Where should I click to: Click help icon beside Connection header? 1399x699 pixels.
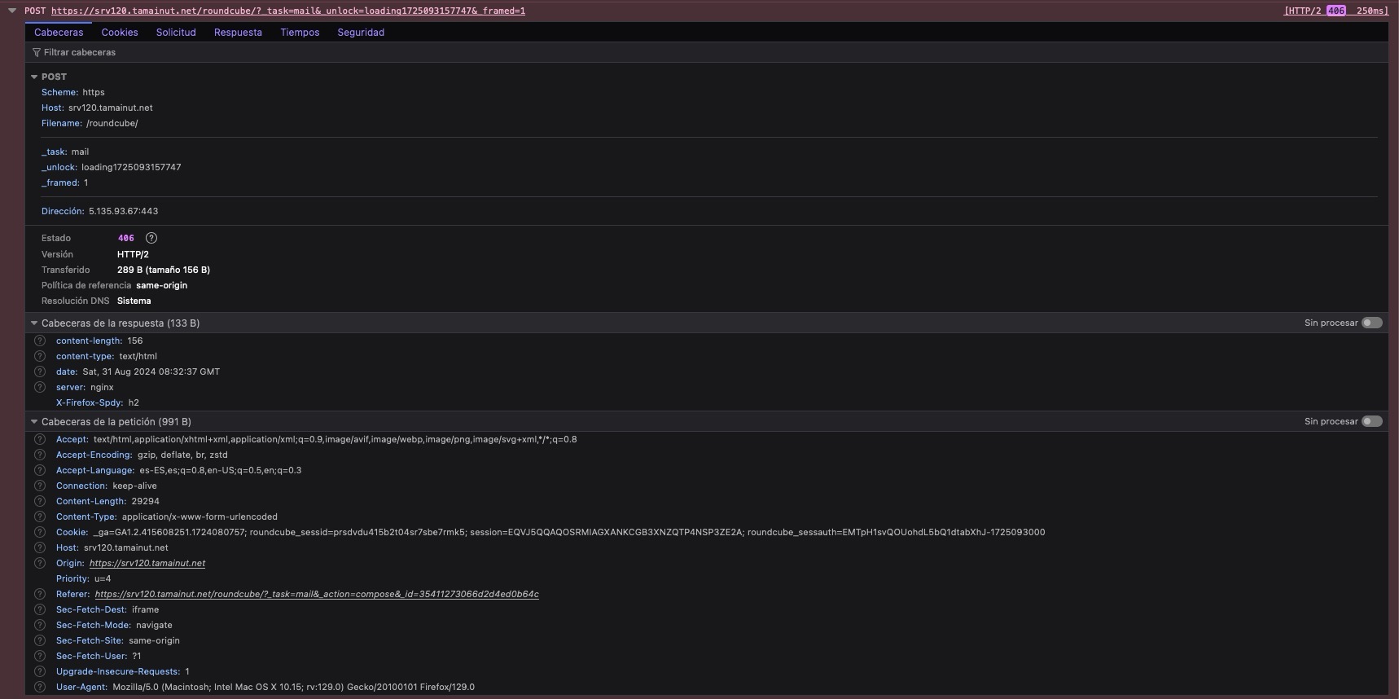click(39, 486)
